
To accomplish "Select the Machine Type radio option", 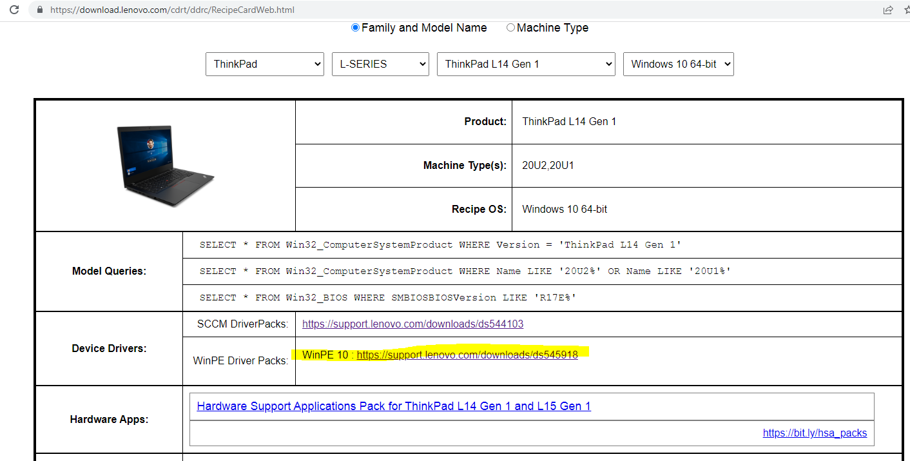I will click(x=510, y=28).
